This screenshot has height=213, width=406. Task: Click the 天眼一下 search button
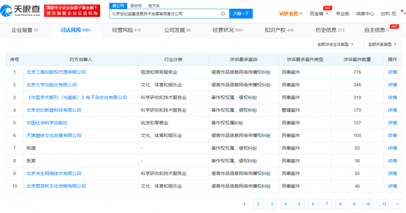(x=241, y=14)
